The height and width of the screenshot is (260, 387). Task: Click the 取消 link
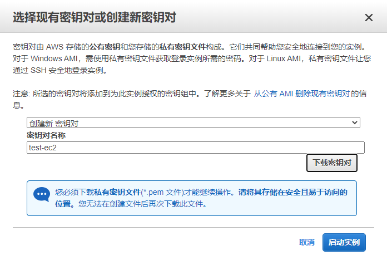(x=307, y=242)
